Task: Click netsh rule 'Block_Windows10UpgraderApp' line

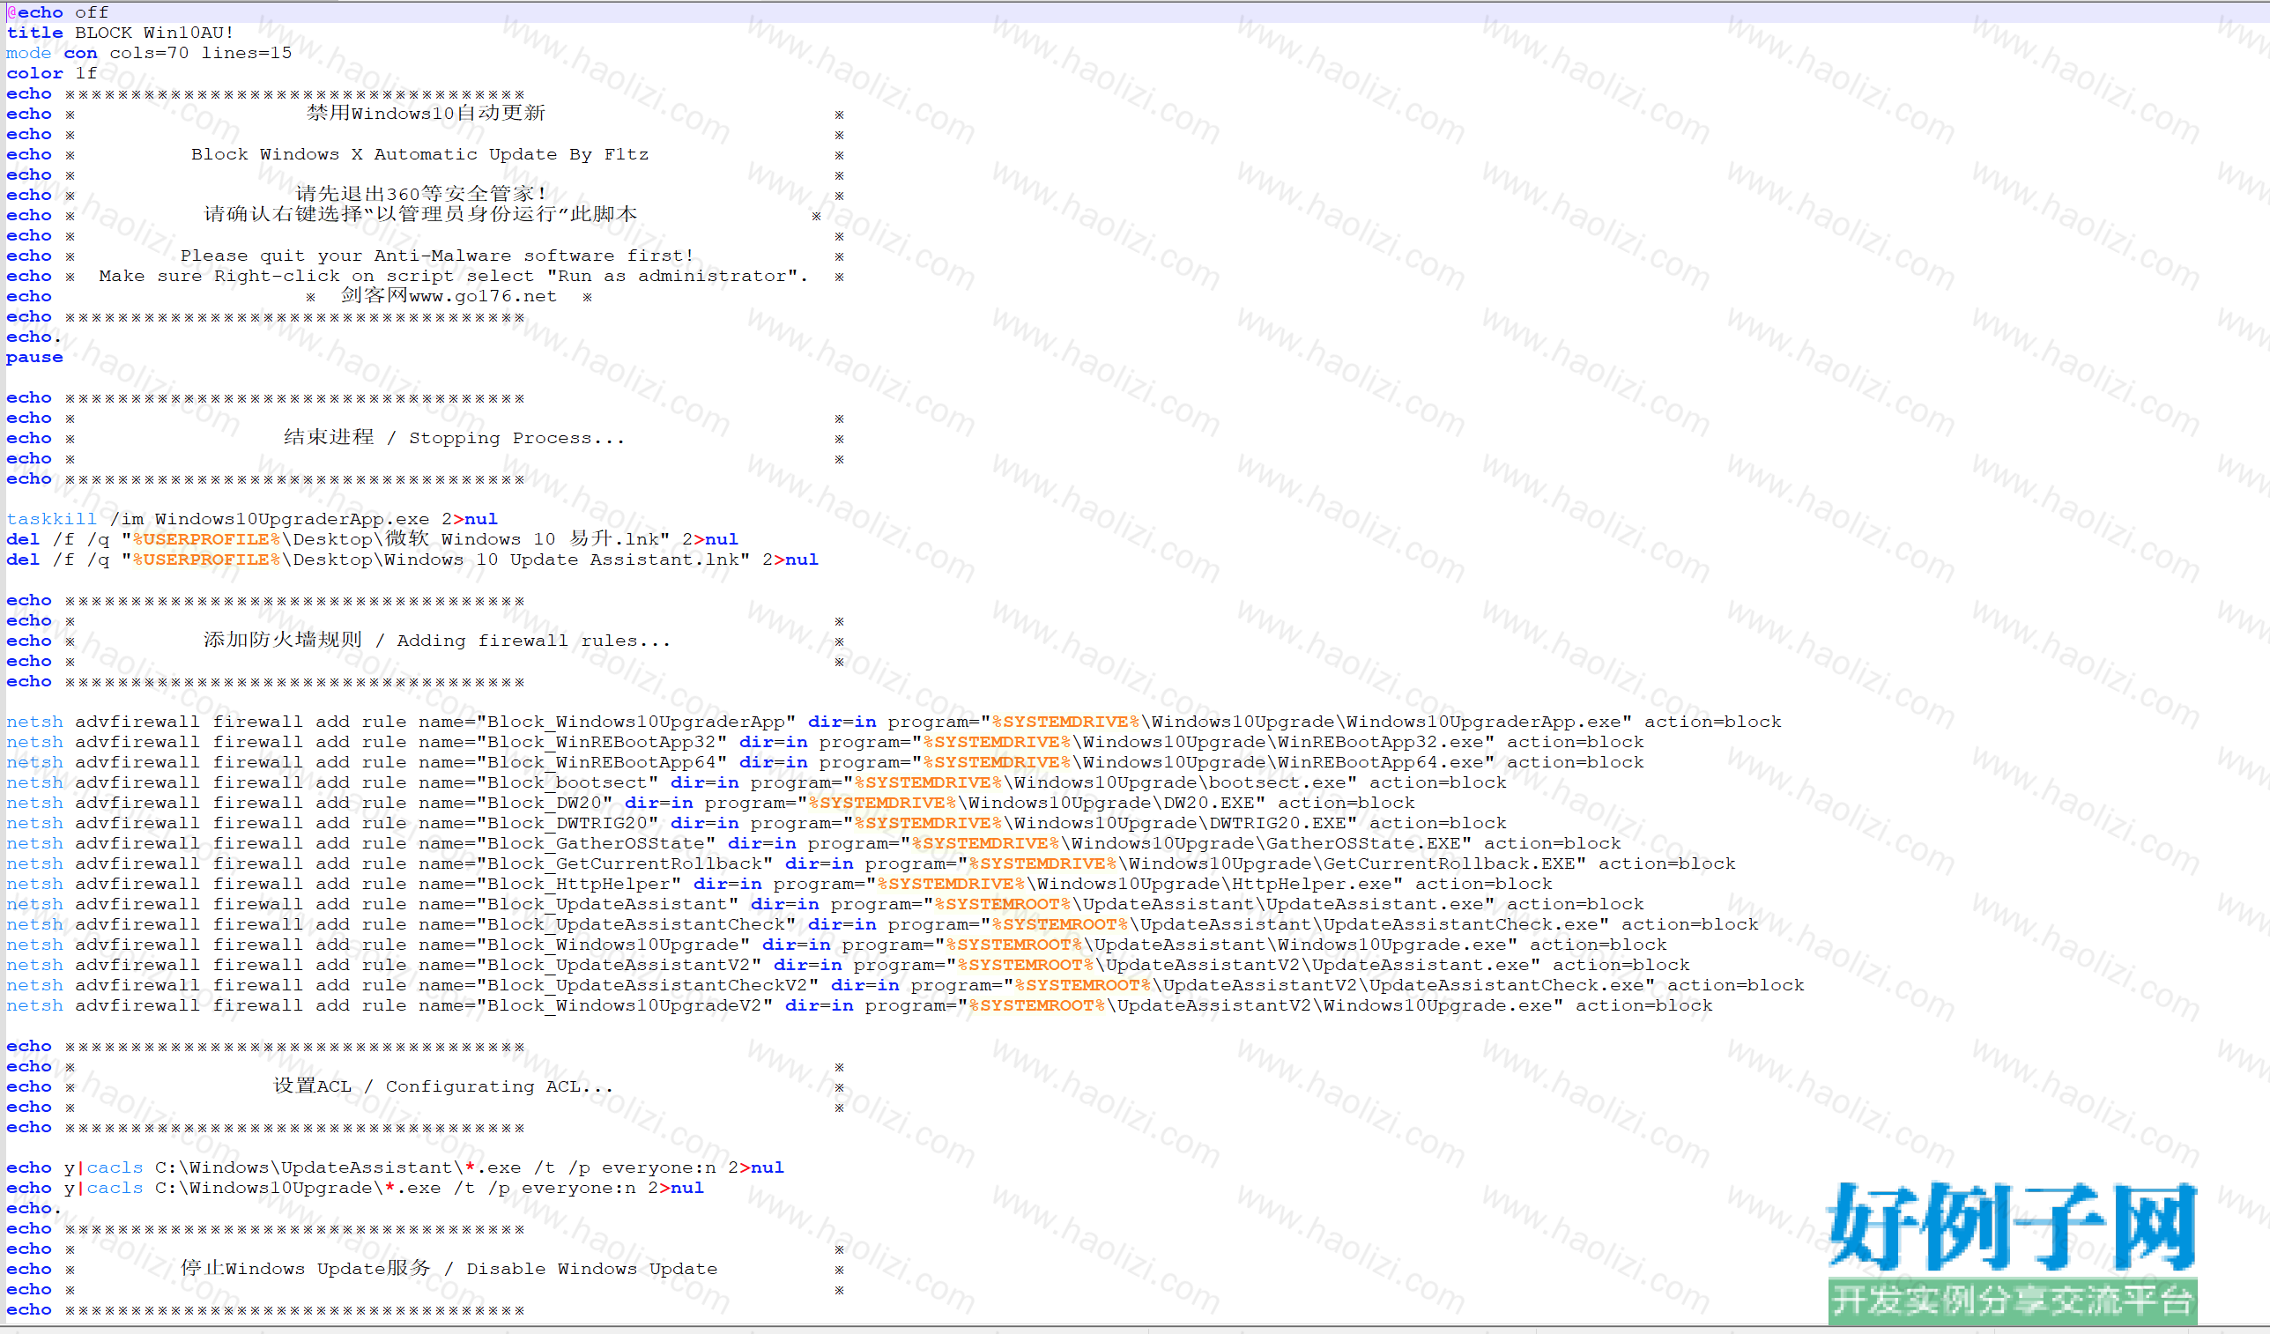Action: (894, 722)
